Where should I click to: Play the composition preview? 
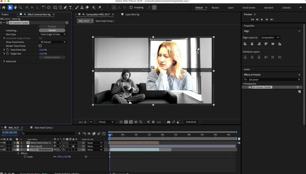tap(262, 20)
